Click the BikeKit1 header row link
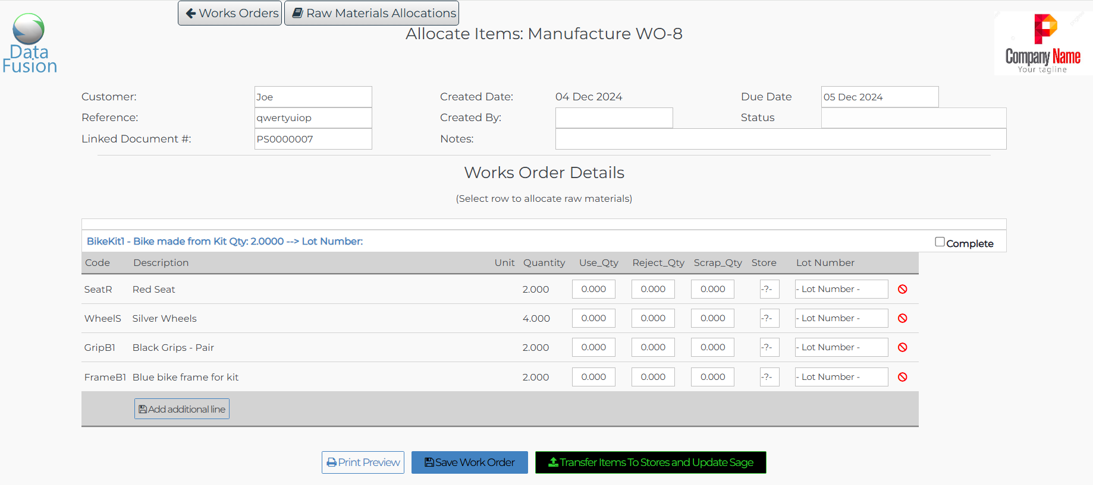The width and height of the screenshot is (1093, 485). coord(225,241)
